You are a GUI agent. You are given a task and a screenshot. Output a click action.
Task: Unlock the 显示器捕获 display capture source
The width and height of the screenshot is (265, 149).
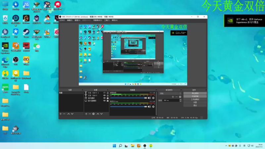[108, 101]
